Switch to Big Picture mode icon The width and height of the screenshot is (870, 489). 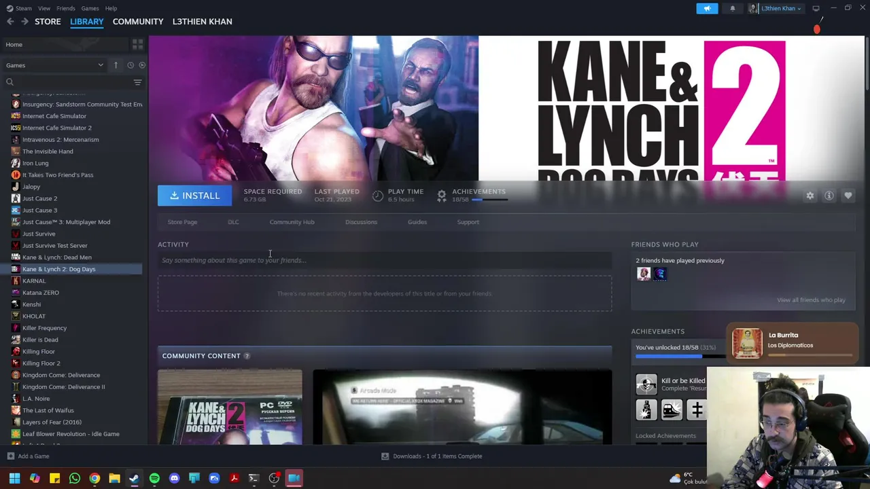point(816,8)
